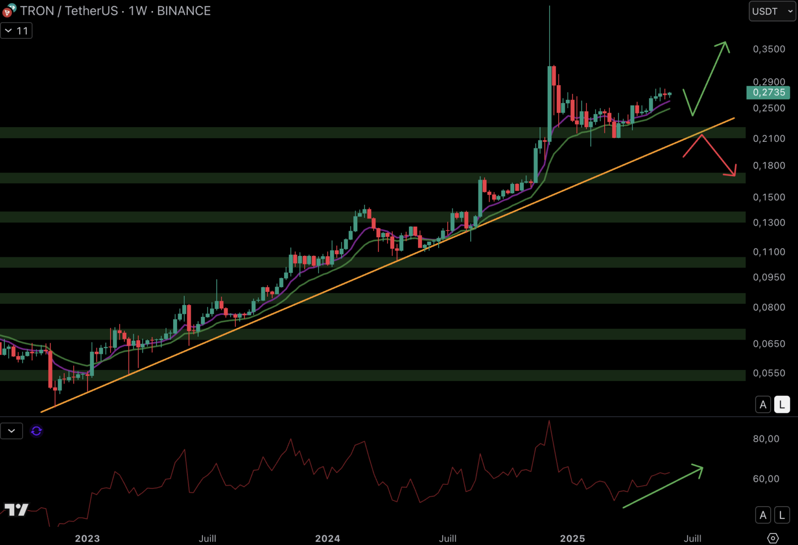Click the TradingView logo
The image size is (798, 545).
(16, 510)
